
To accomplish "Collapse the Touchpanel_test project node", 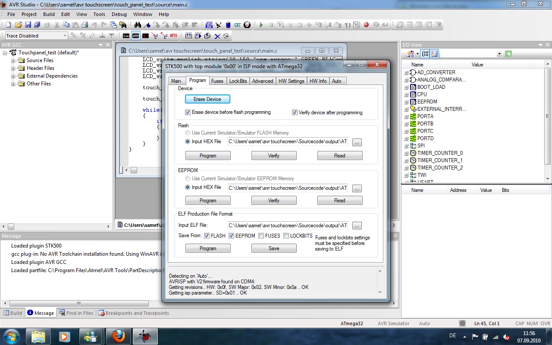I will pos(6,53).
